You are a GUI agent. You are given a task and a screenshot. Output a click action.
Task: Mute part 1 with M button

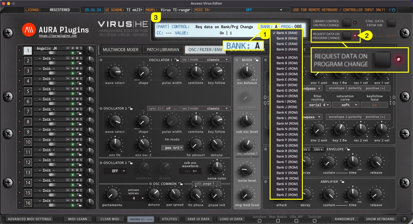tap(77, 48)
